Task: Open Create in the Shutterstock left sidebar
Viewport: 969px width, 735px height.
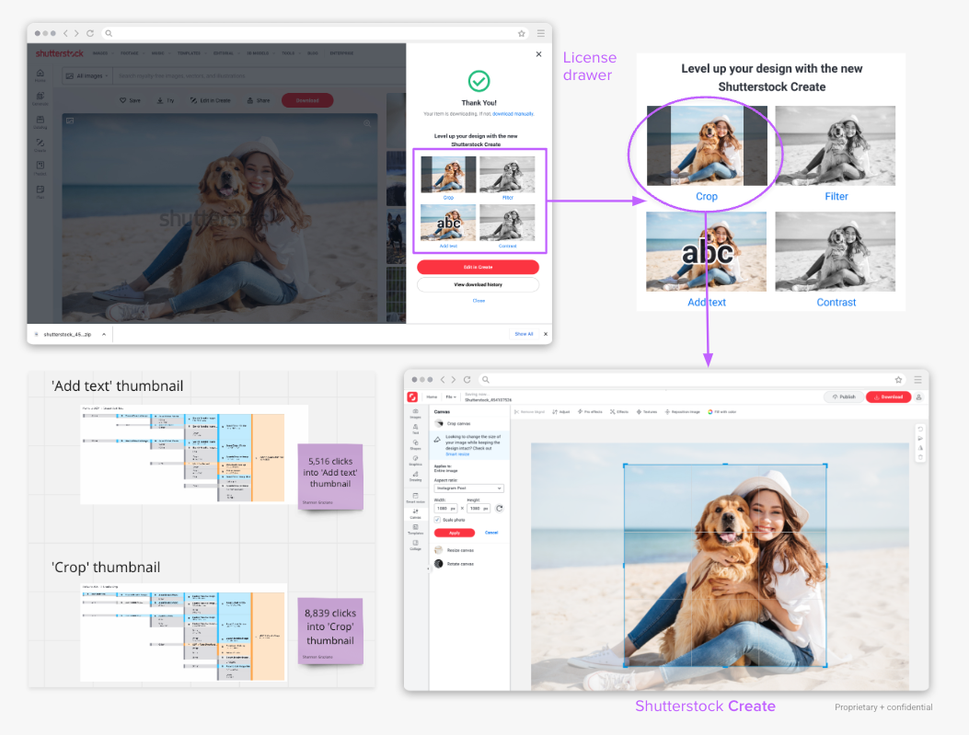Action: pos(40,145)
